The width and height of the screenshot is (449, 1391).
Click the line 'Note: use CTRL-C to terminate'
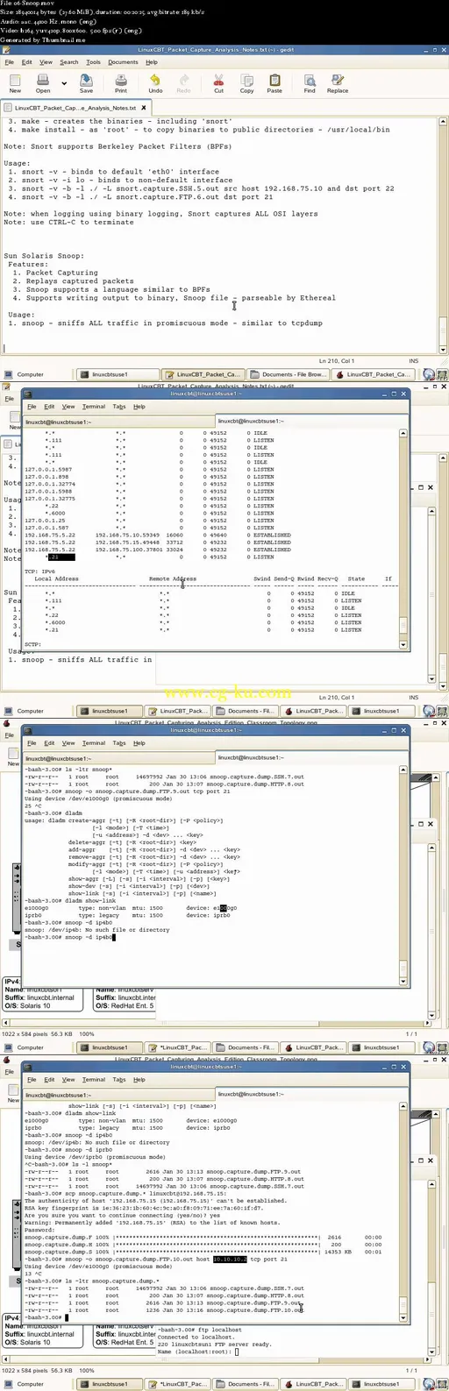68,222
